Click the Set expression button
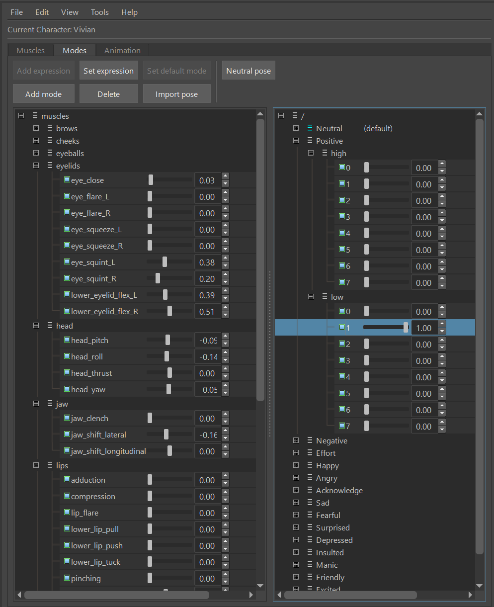Image resolution: width=494 pixels, height=607 pixels. [108, 71]
